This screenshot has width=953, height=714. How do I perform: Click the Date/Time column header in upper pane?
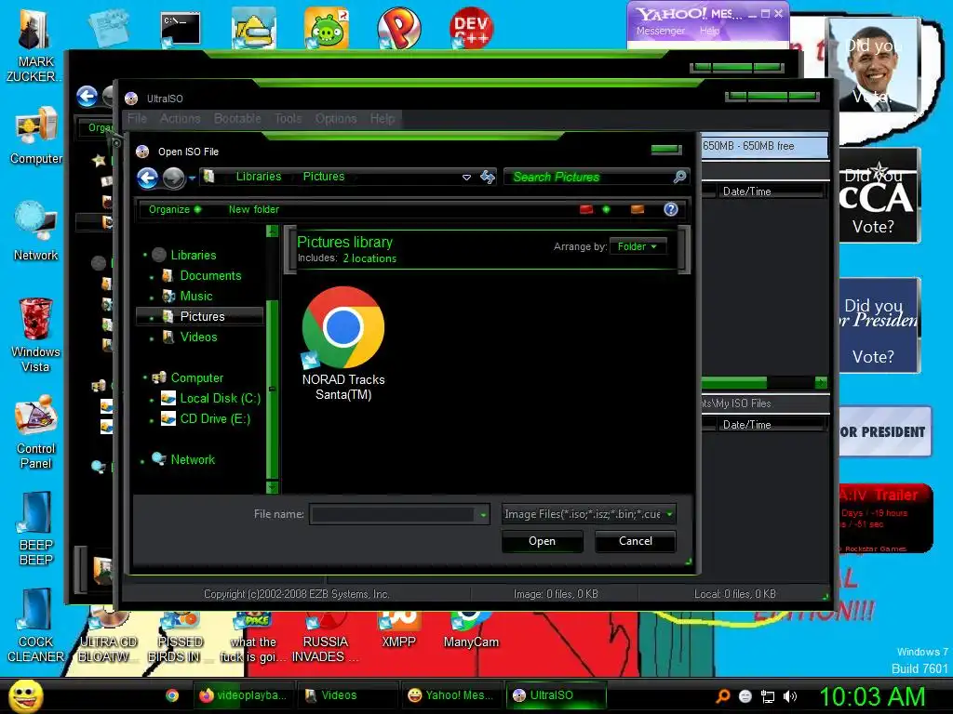[770, 192]
